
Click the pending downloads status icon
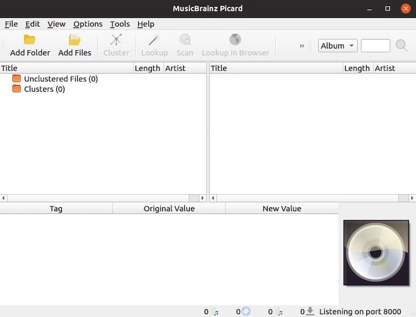pos(310,312)
